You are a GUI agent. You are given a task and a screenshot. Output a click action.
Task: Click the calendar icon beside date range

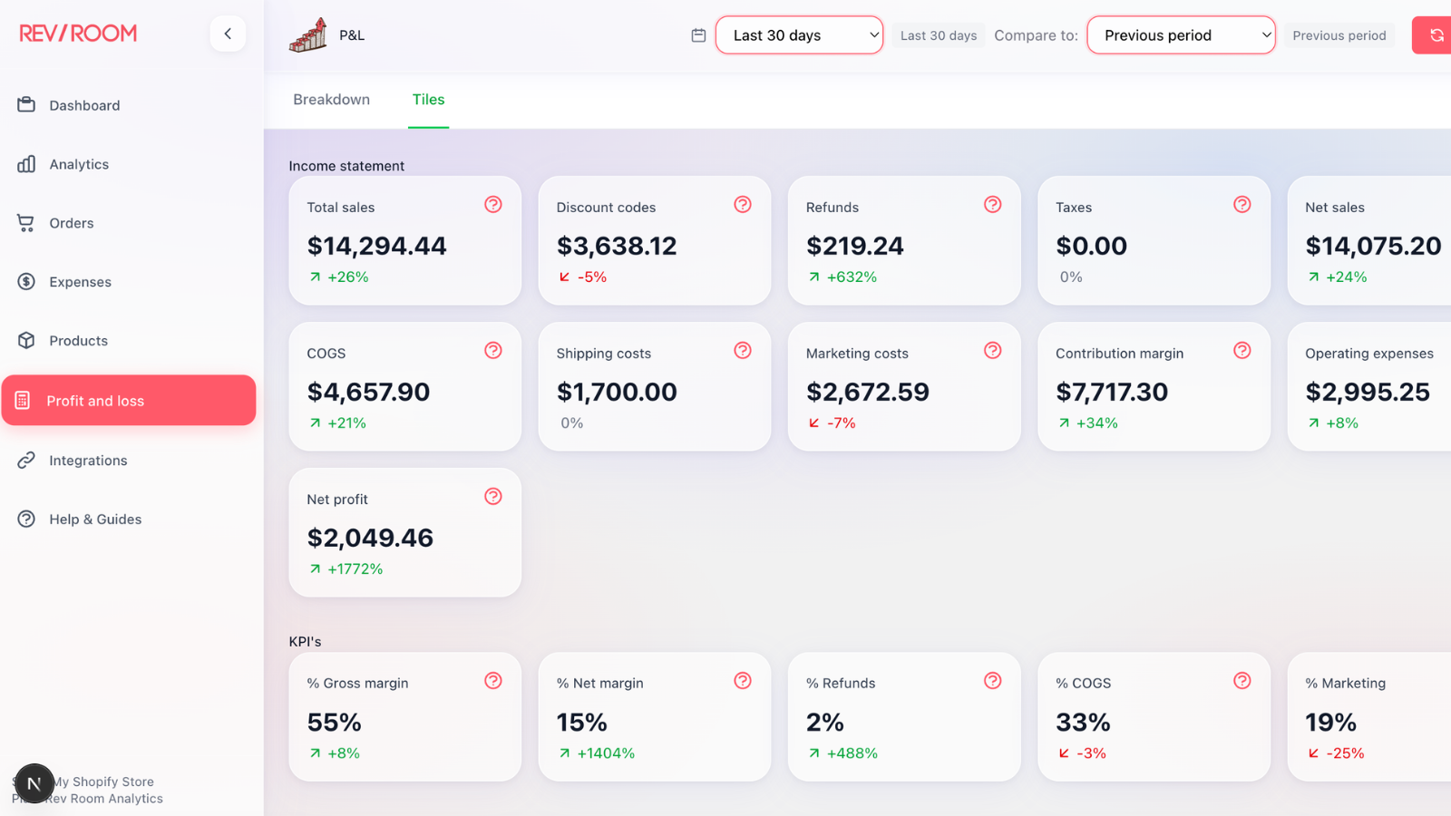tap(698, 35)
